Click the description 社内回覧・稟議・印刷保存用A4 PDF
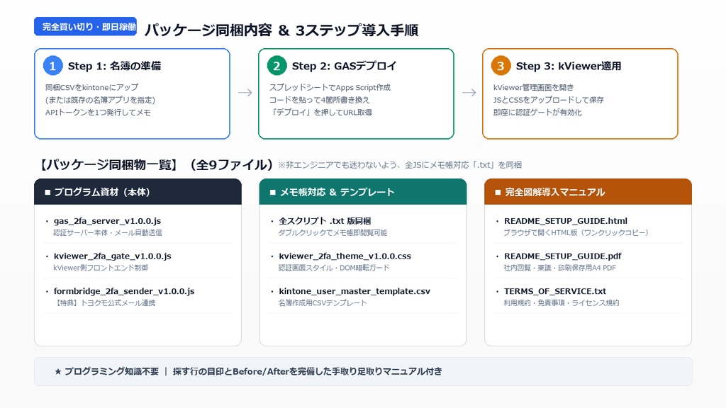Image resolution: width=726 pixels, height=408 pixels. (x=560, y=268)
